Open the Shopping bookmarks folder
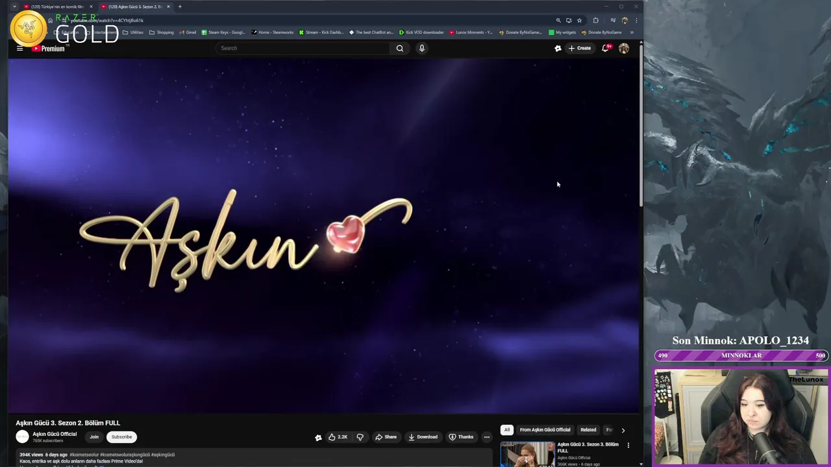Image resolution: width=831 pixels, height=467 pixels. coord(162,32)
